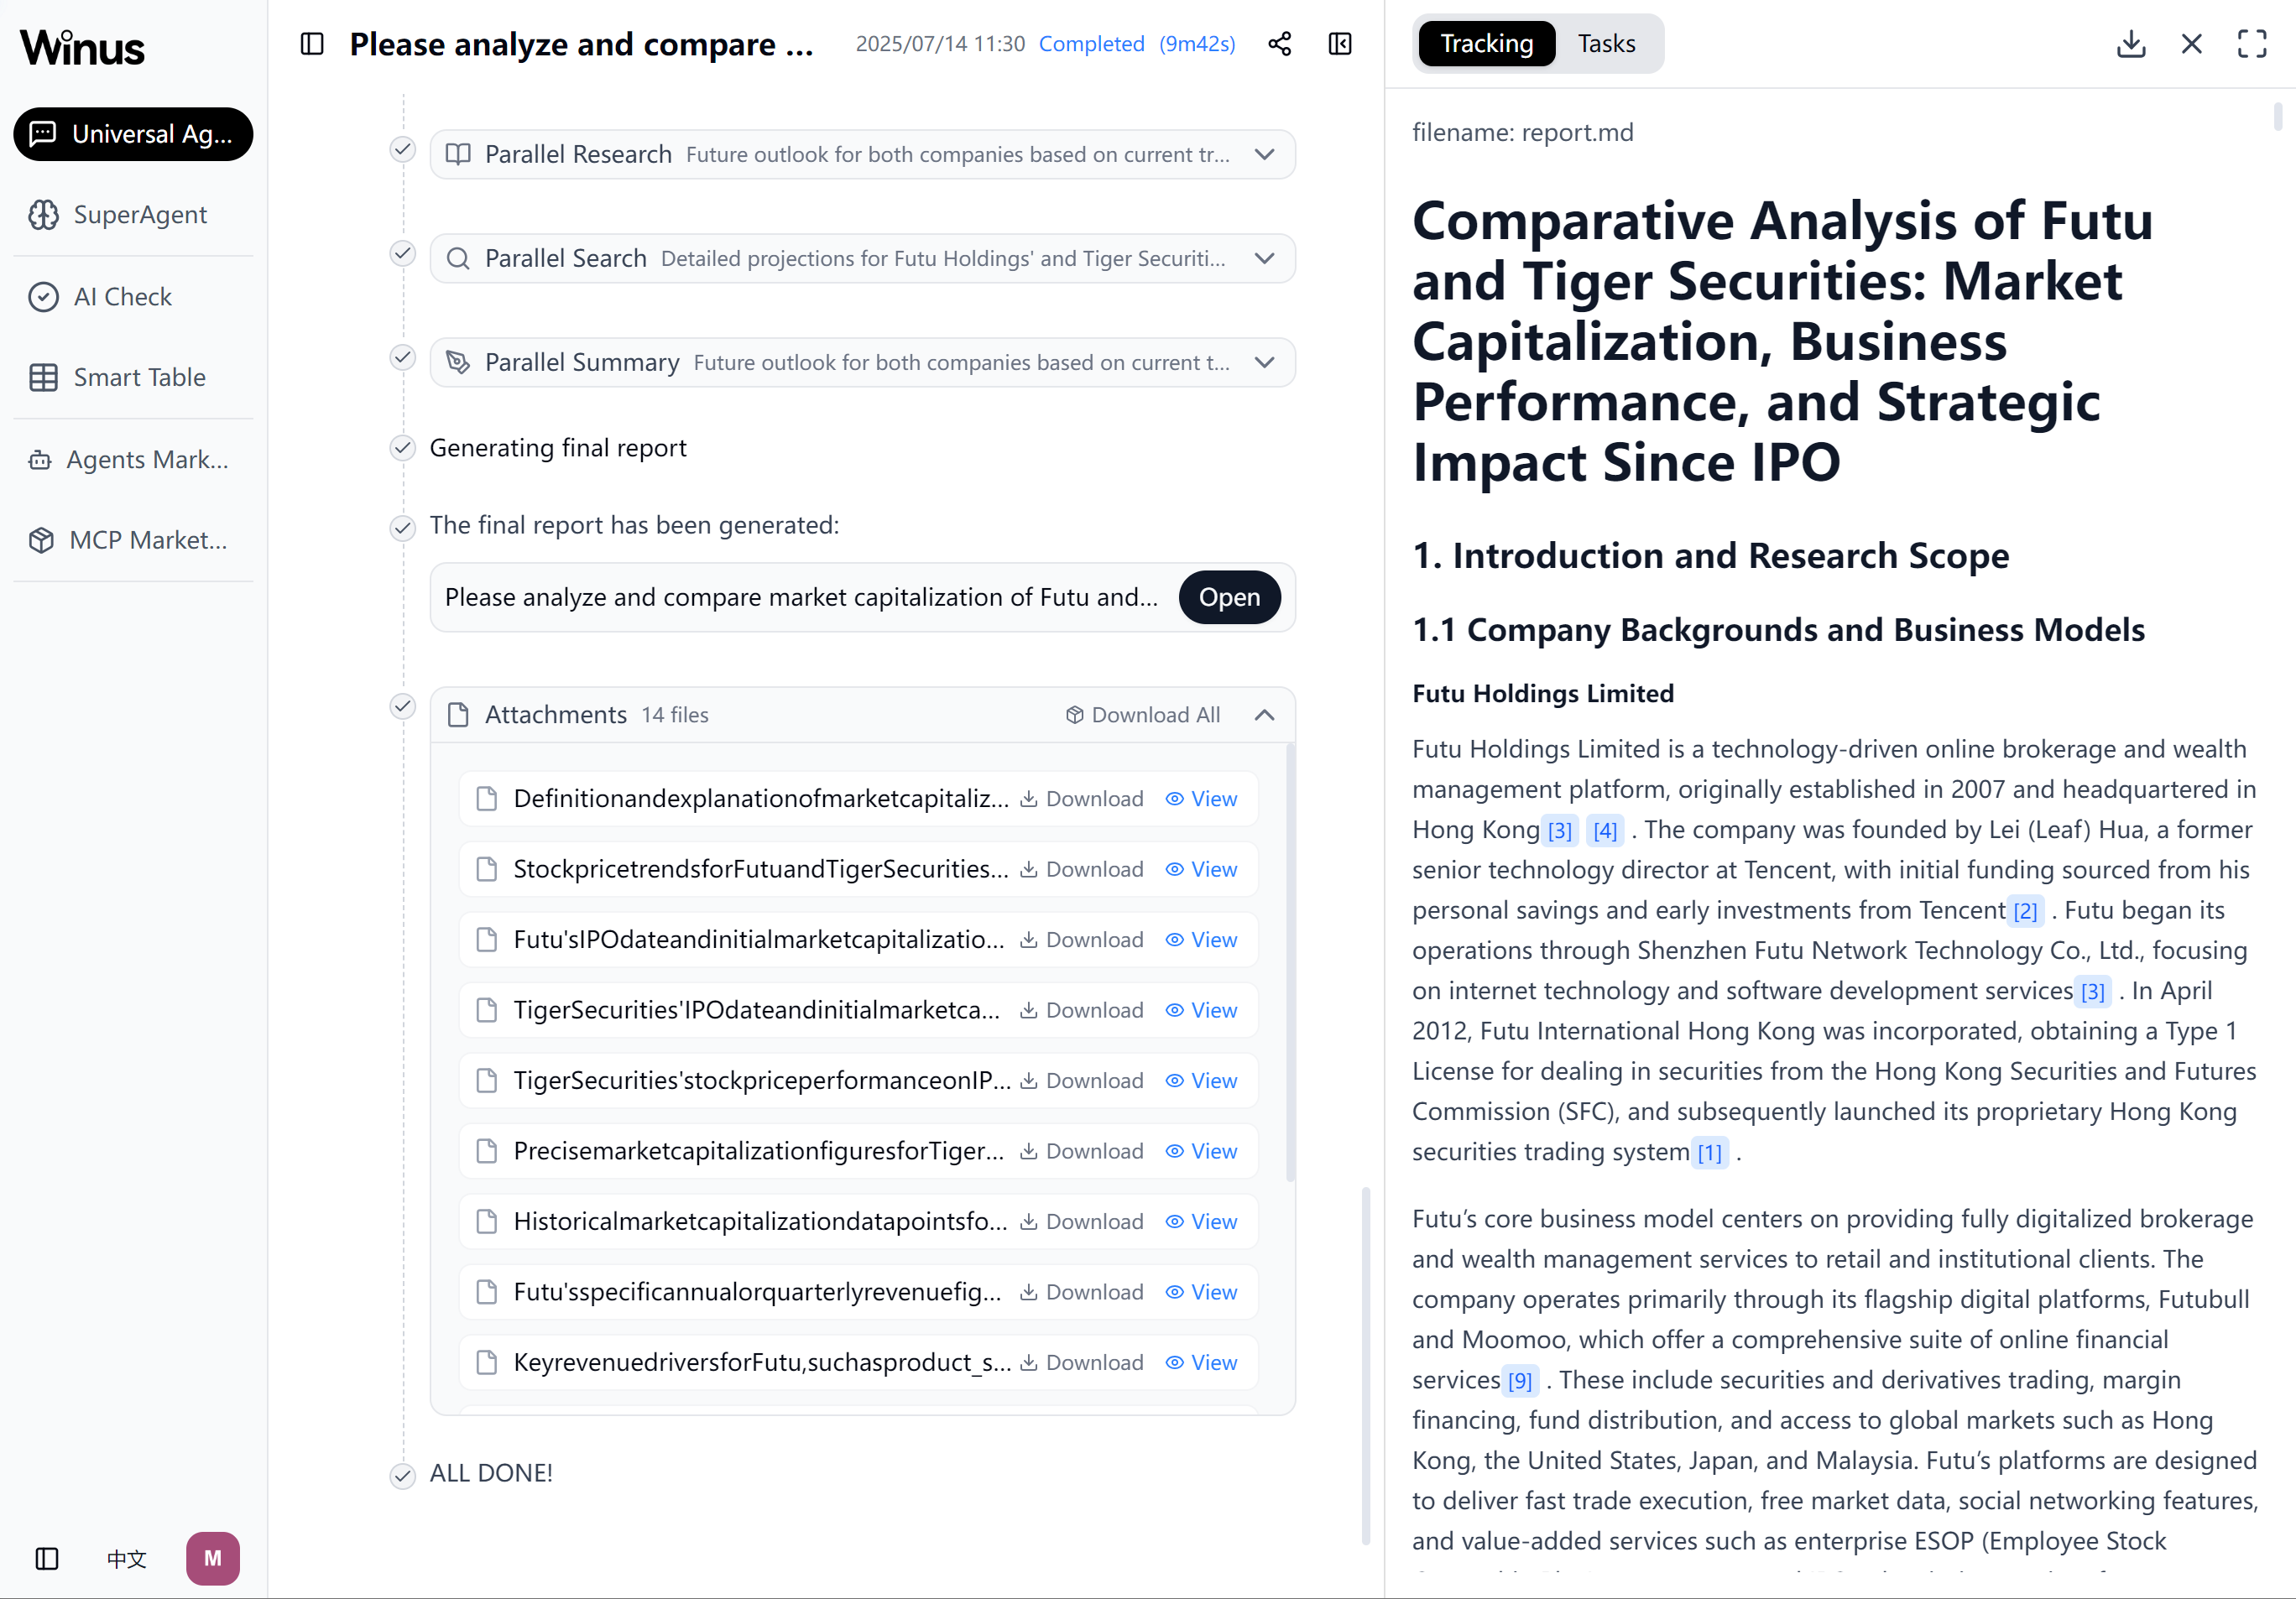This screenshot has width=2296, height=1599.
Task: Toggle bottom-left sidebar collapse icon
Action: pos(47,1558)
